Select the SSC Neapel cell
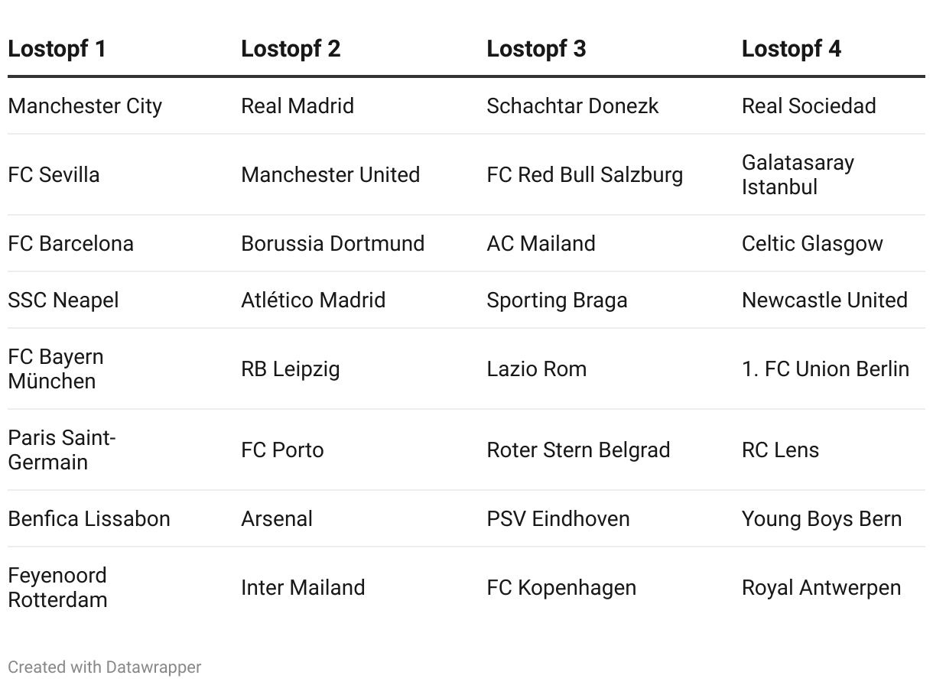Screen dimensions: 933x685 click(x=63, y=300)
